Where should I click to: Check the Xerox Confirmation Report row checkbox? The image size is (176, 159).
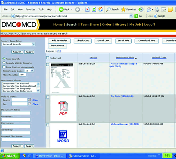click(x=48, y=65)
